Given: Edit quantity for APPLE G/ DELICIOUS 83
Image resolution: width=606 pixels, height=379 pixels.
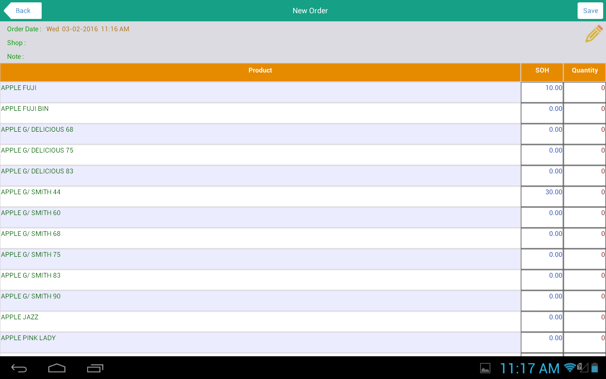Looking at the screenshot, I should click(x=585, y=176).
